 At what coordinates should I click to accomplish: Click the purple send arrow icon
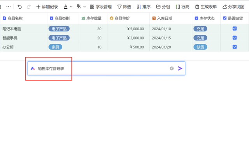[180, 68]
